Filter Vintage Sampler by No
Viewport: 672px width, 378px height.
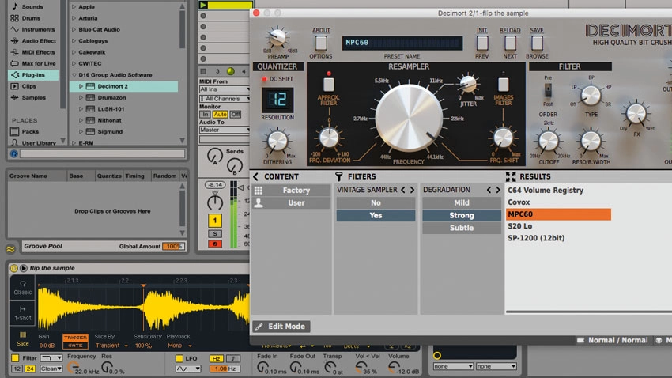click(376, 202)
